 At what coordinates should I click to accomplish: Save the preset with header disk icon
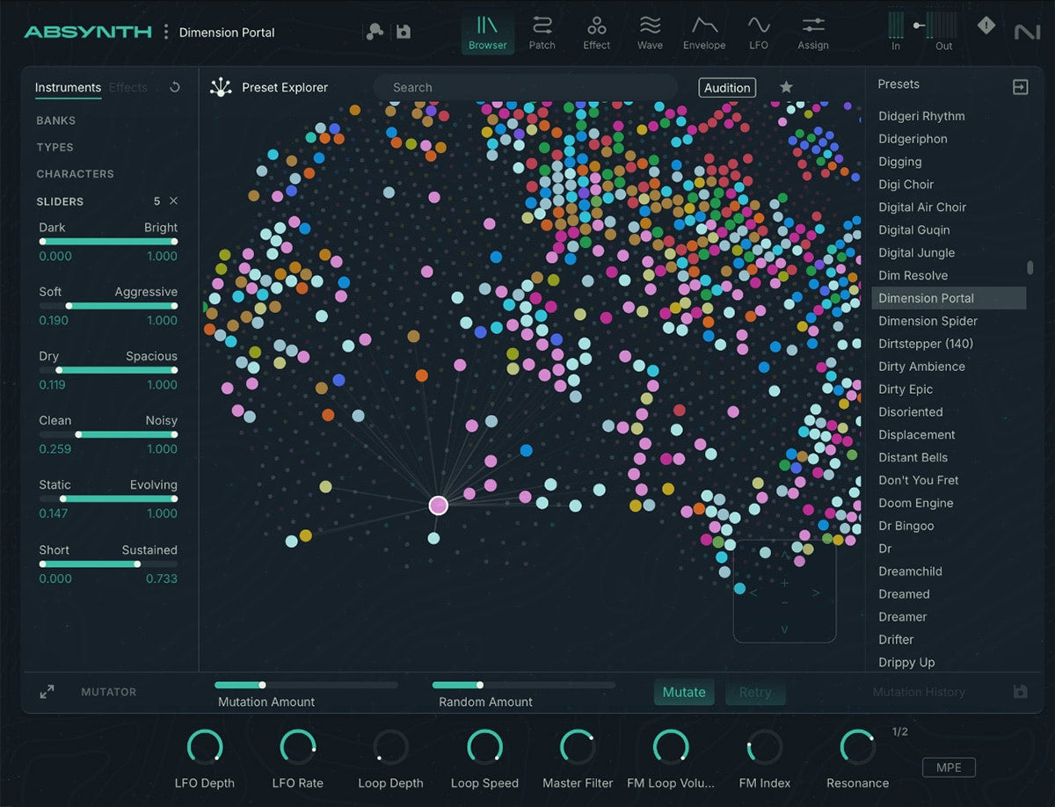coord(404,32)
